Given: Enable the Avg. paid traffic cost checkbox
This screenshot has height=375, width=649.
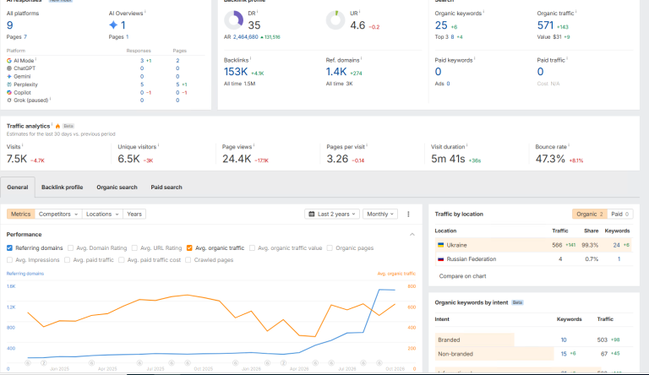Looking at the screenshot, I should pyautogui.click(x=122, y=260).
